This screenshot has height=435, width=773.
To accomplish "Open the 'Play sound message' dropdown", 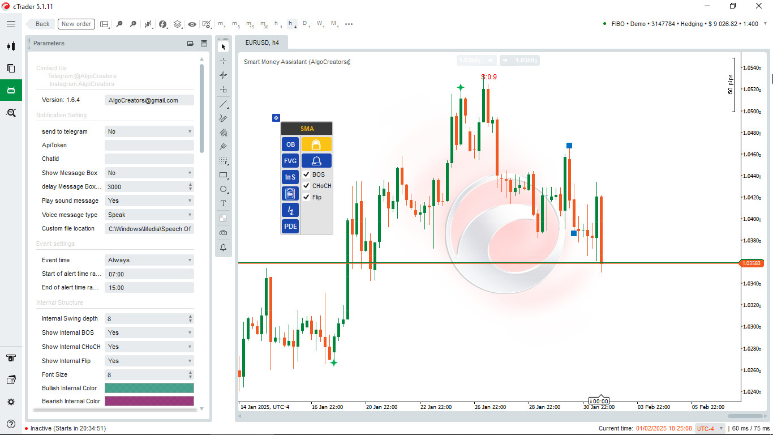I will pyautogui.click(x=149, y=201).
